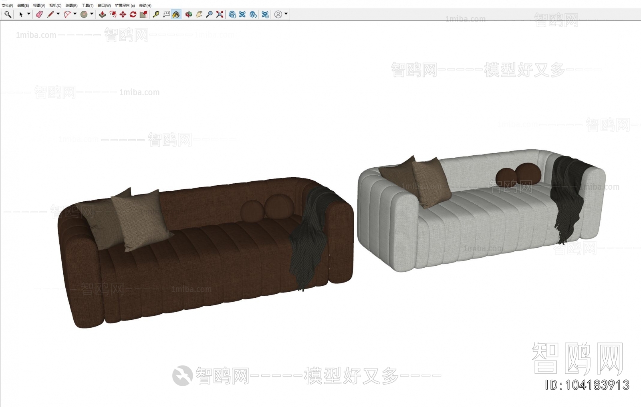This screenshot has width=641, height=407.
Task: Open the 扩展程序 menu
Action: pos(125,6)
